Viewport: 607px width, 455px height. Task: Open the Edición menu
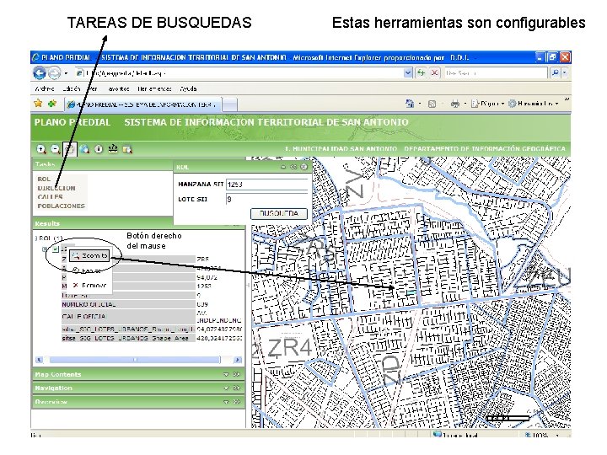[x=71, y=88]
